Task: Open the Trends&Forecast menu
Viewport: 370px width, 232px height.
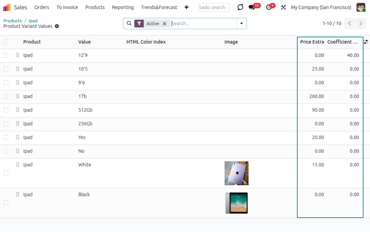Action: (x=159, y=7)
